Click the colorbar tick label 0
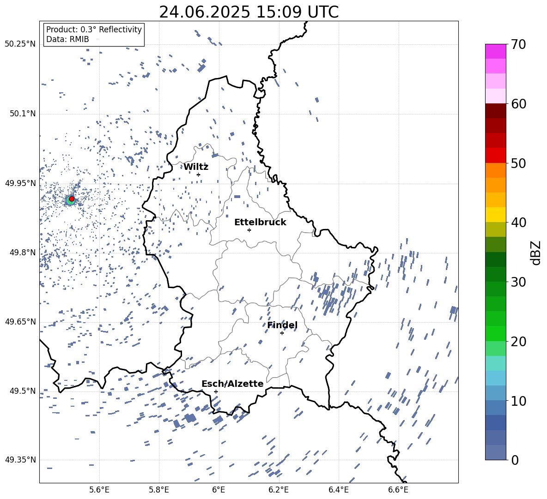Image resolution: width=547 pixels, height=499 pixels. click(x=514, y=460)
